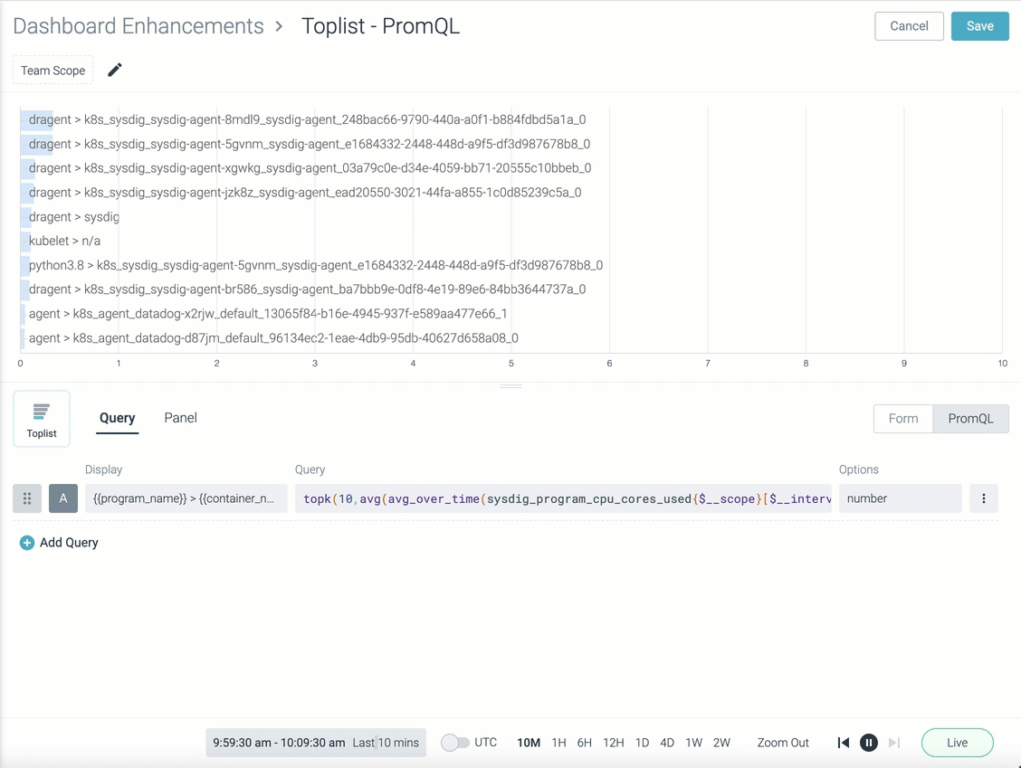Step forward to the next time window
This screenshot has height=768, width=1021.
[894, 743]
